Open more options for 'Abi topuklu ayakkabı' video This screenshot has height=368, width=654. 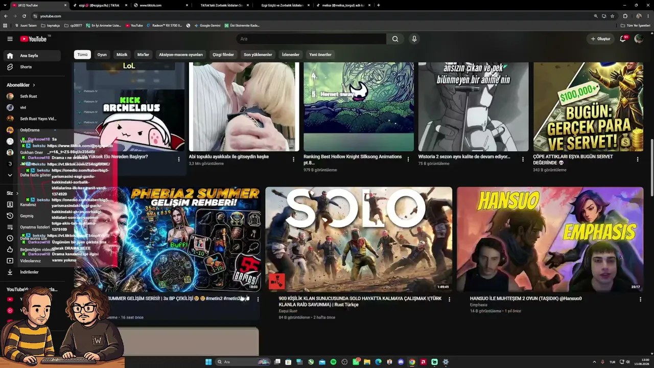(x=293, y=159)
